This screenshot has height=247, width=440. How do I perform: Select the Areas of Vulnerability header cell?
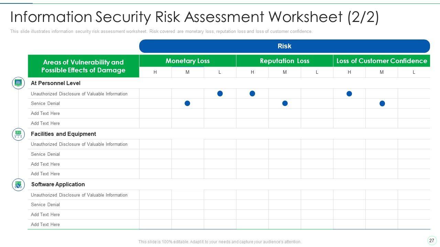[84, 66]
